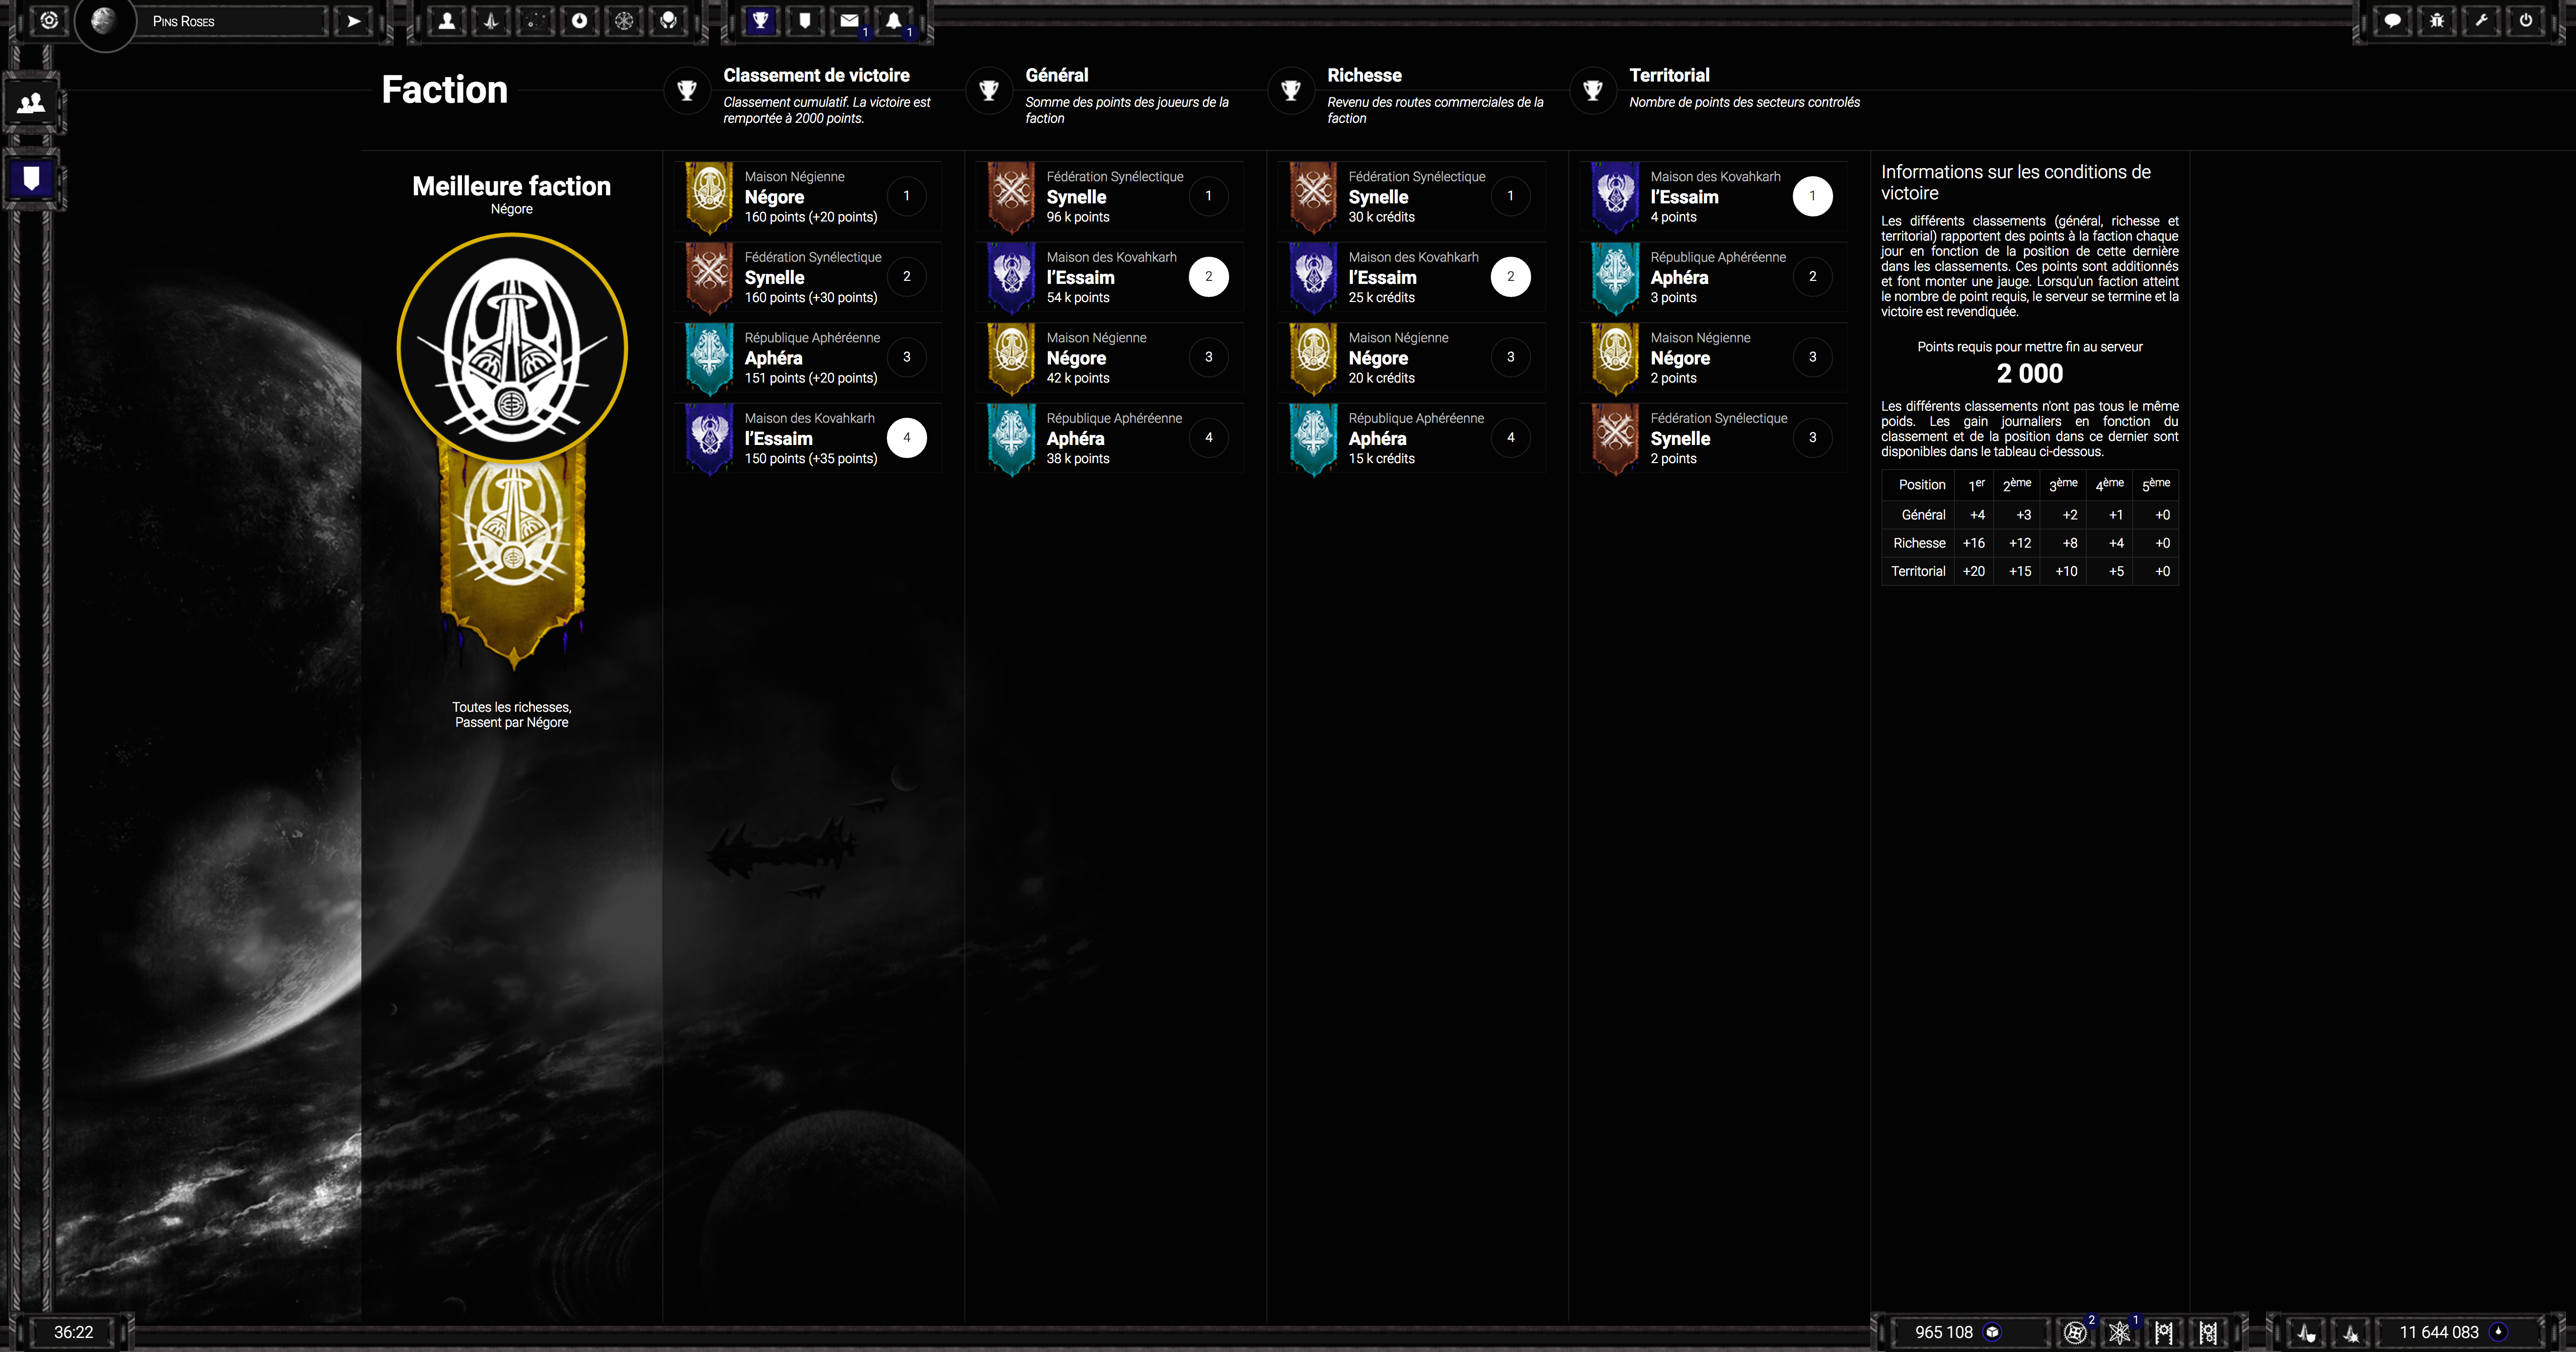Viewport: 2576px width, 1352px height.
Task: Open the active trophy ranking tab in toolbar
Action: pyautogui.click(x=760, y=20)
